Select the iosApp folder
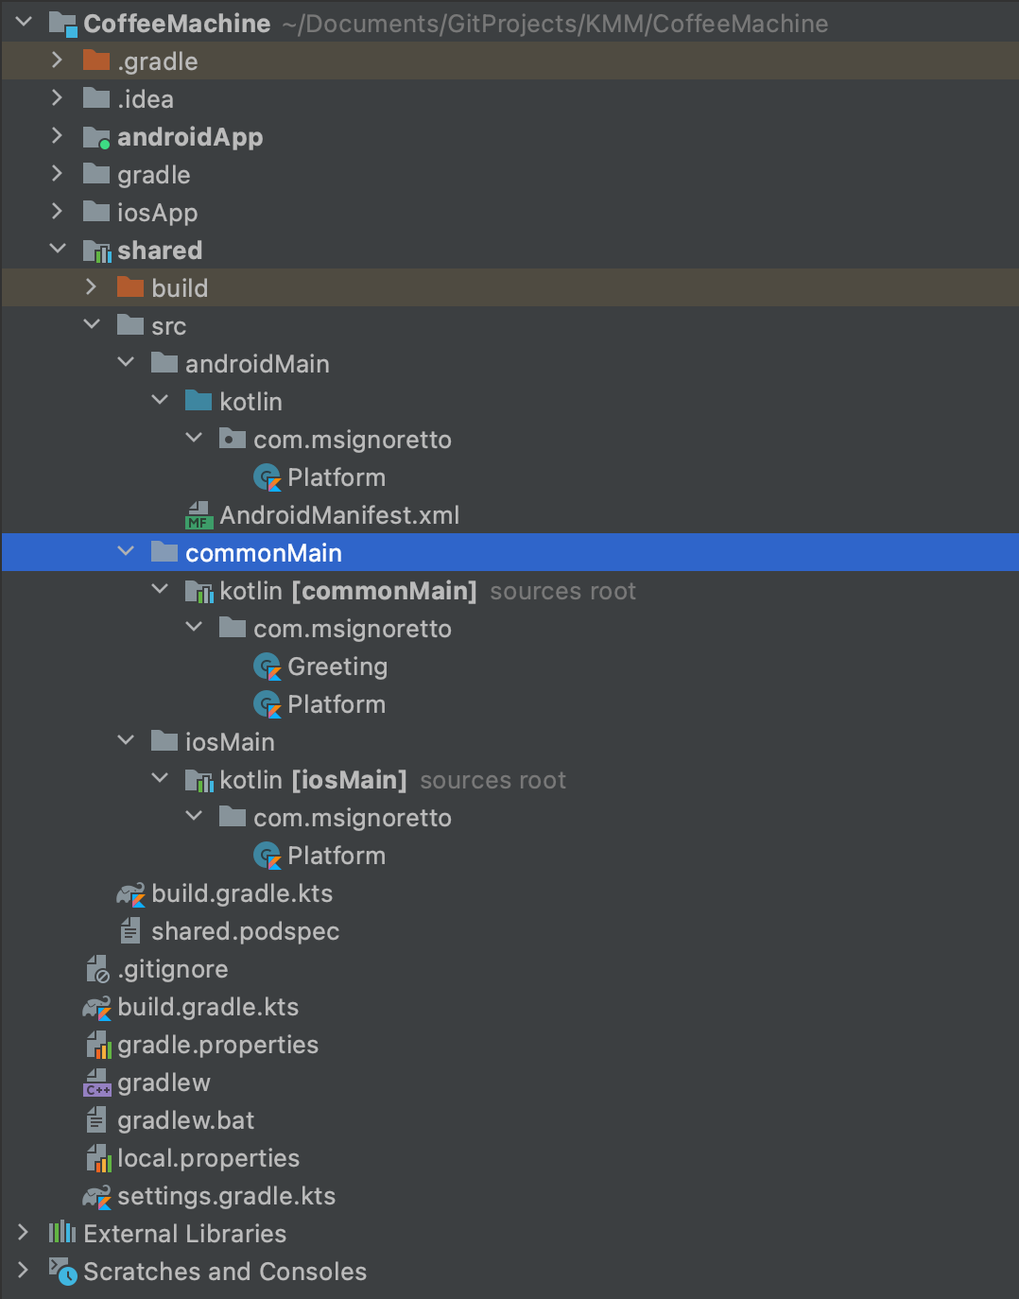Screen dimensions: 1019x1299 click(x=157, y=213)
